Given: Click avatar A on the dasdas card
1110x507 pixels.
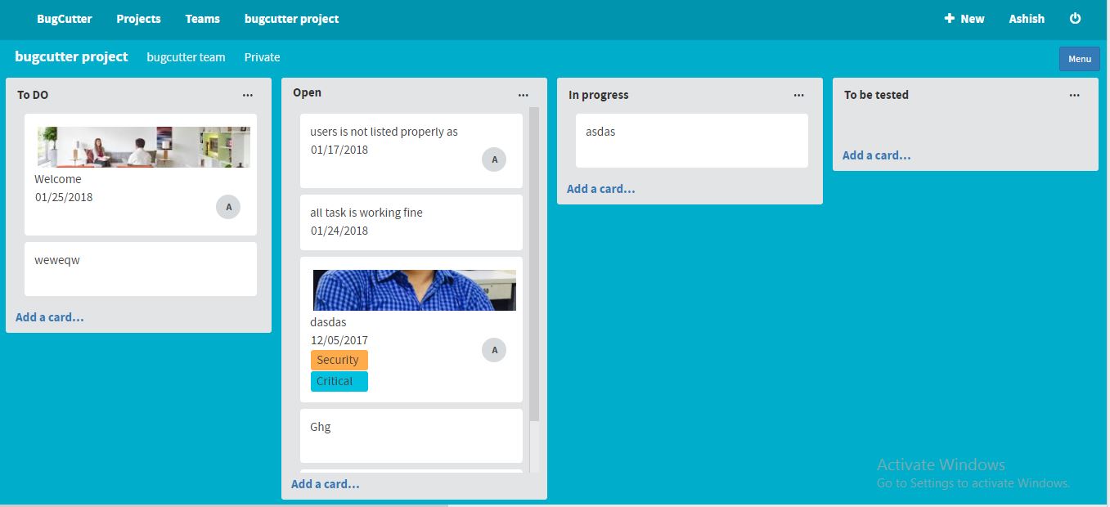Looking at the screenshot, I should (494, 350).
